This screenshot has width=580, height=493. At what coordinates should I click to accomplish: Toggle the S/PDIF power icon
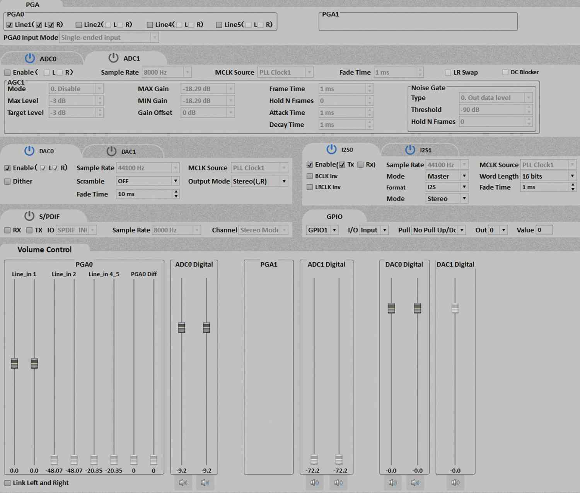(29, 216)
